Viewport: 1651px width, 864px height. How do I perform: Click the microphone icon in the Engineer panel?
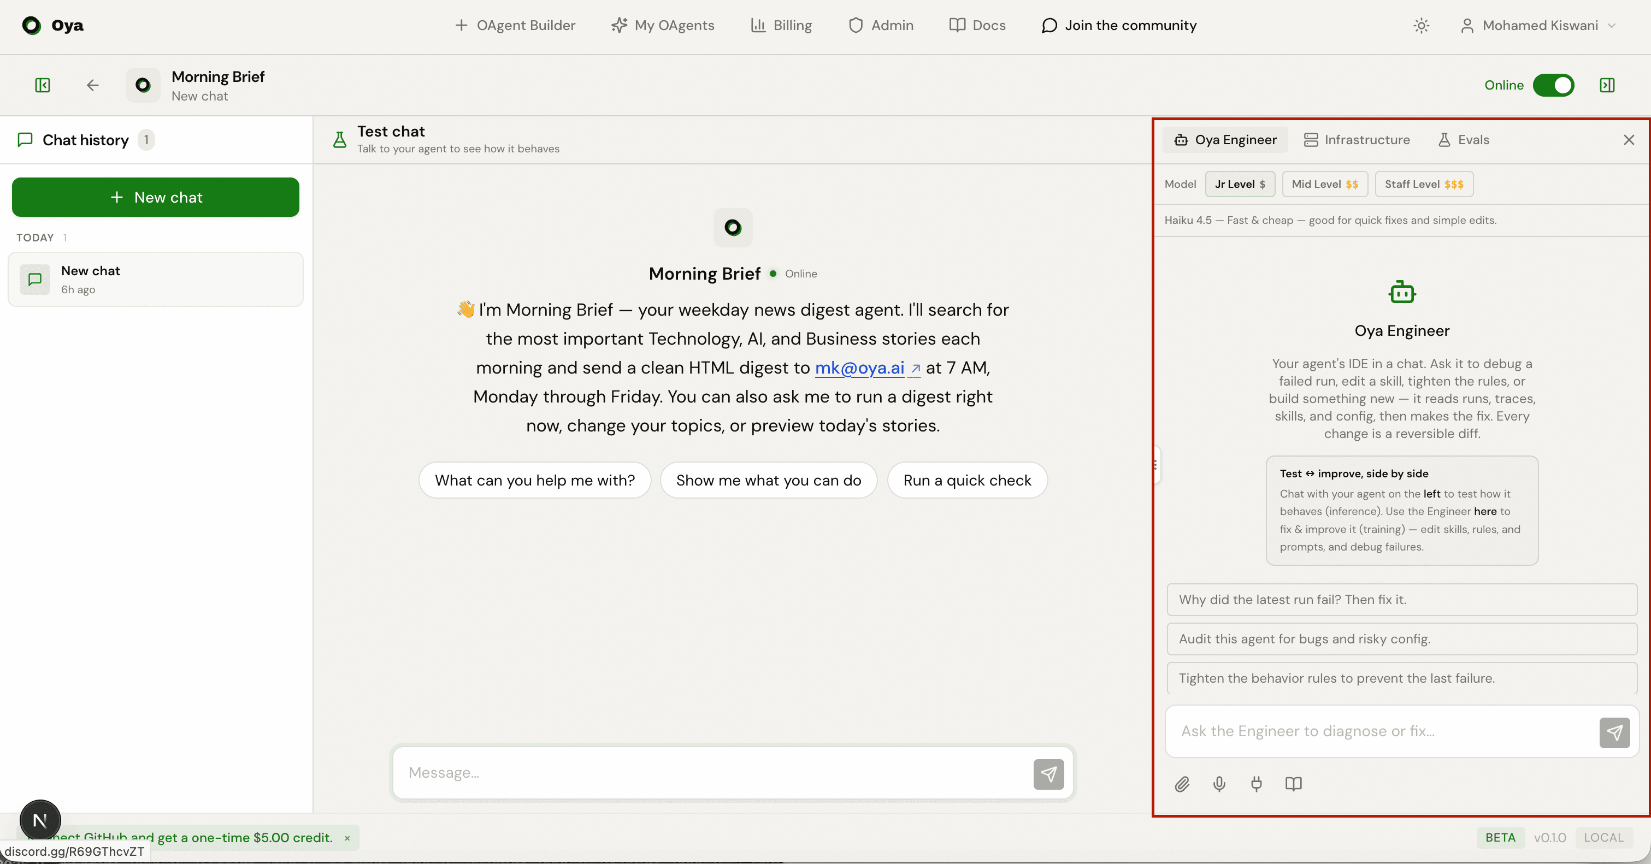(x=1219, y=784)
